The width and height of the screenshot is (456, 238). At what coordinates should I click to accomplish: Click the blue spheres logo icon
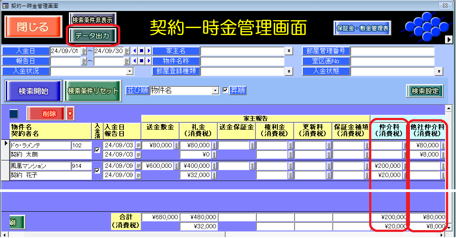pyautogui.click(x=424, y=26)
